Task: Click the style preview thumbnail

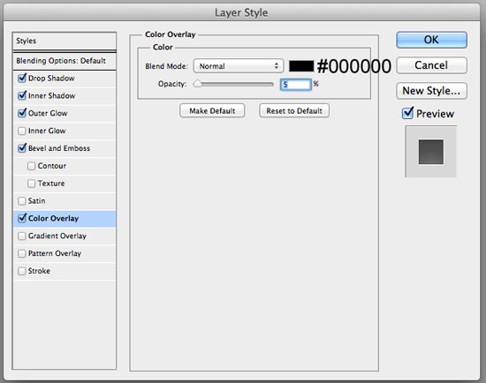Action: (431, 152)
